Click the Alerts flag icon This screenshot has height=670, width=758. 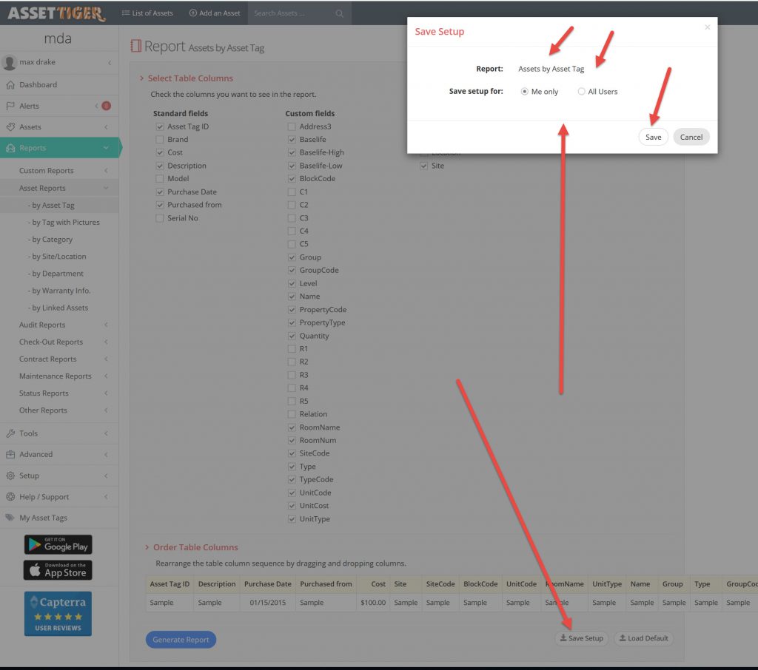(x=10, y=106)
